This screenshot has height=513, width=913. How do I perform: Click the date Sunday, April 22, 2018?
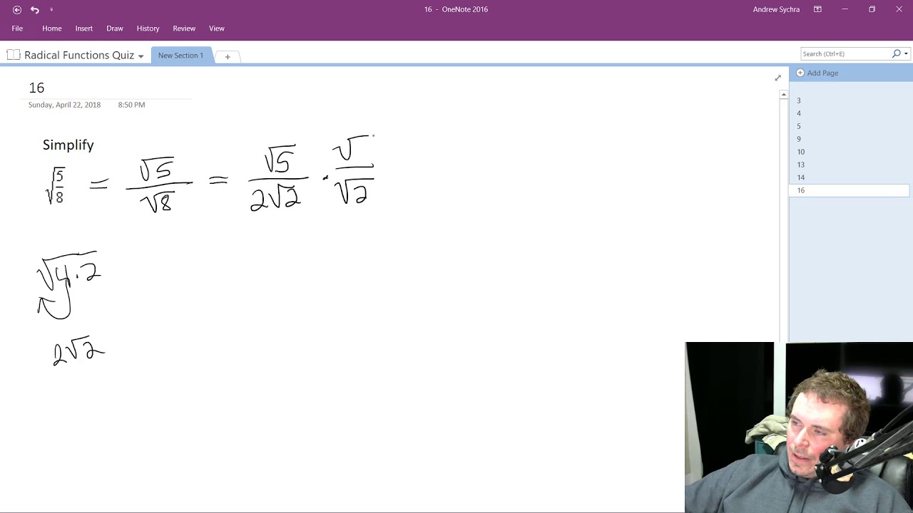click(64, 105)
